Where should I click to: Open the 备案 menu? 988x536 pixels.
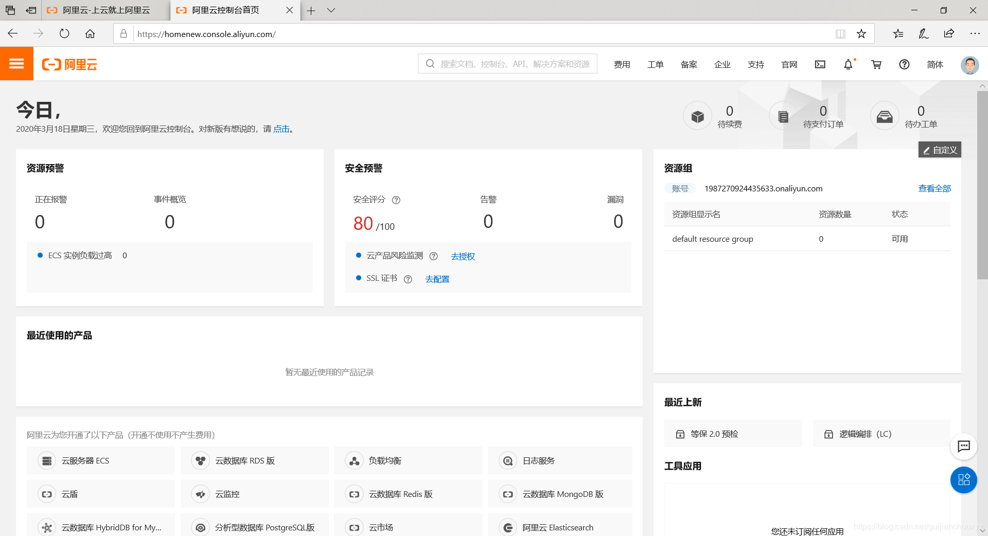(x=689, y=64)
